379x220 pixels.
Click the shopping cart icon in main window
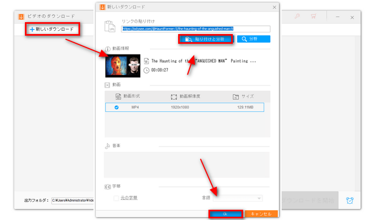[313, 16]
